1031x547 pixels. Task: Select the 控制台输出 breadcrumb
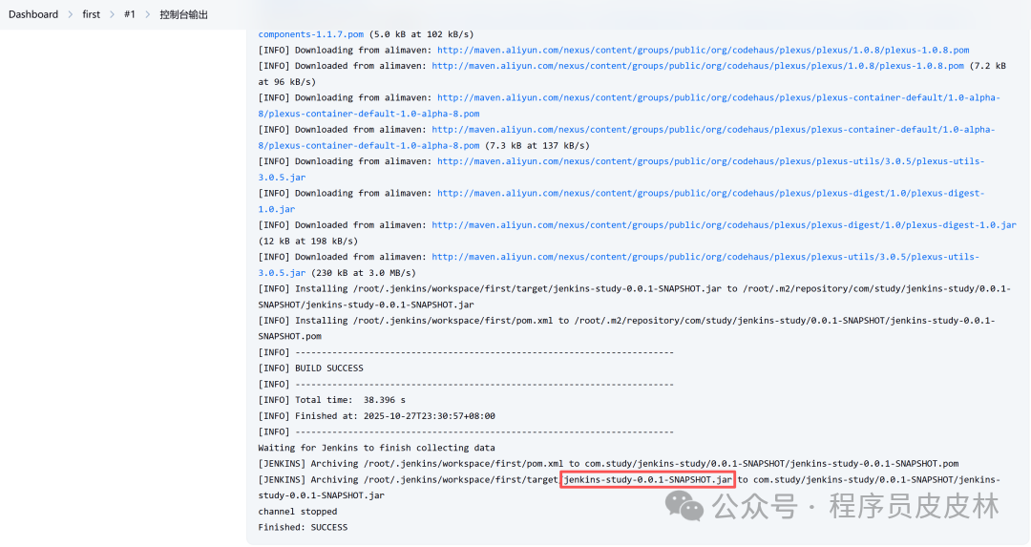click(x=183, y=14)
